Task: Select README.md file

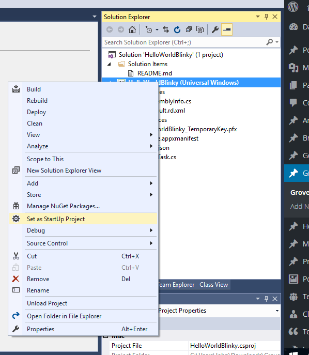Action: [154, 73]
